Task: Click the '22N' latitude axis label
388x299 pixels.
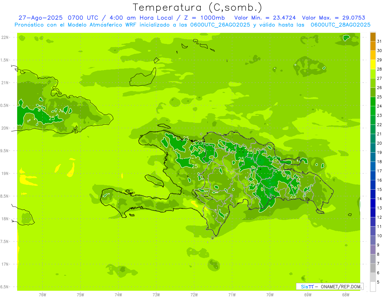Action: (5, 37)
